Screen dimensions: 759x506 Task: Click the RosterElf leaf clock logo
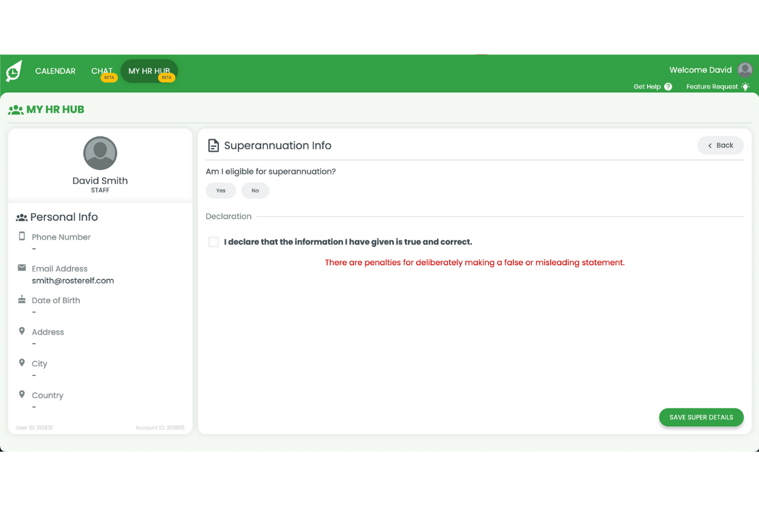coord(14,71)
